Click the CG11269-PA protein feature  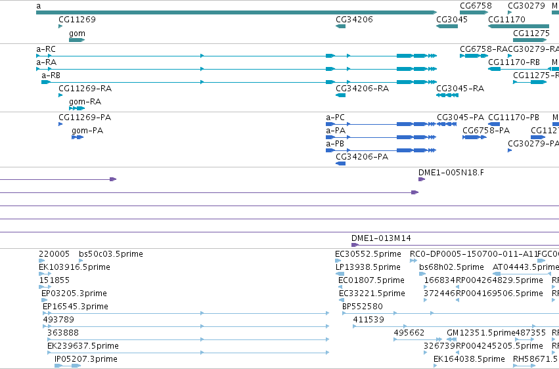point(60,124)
